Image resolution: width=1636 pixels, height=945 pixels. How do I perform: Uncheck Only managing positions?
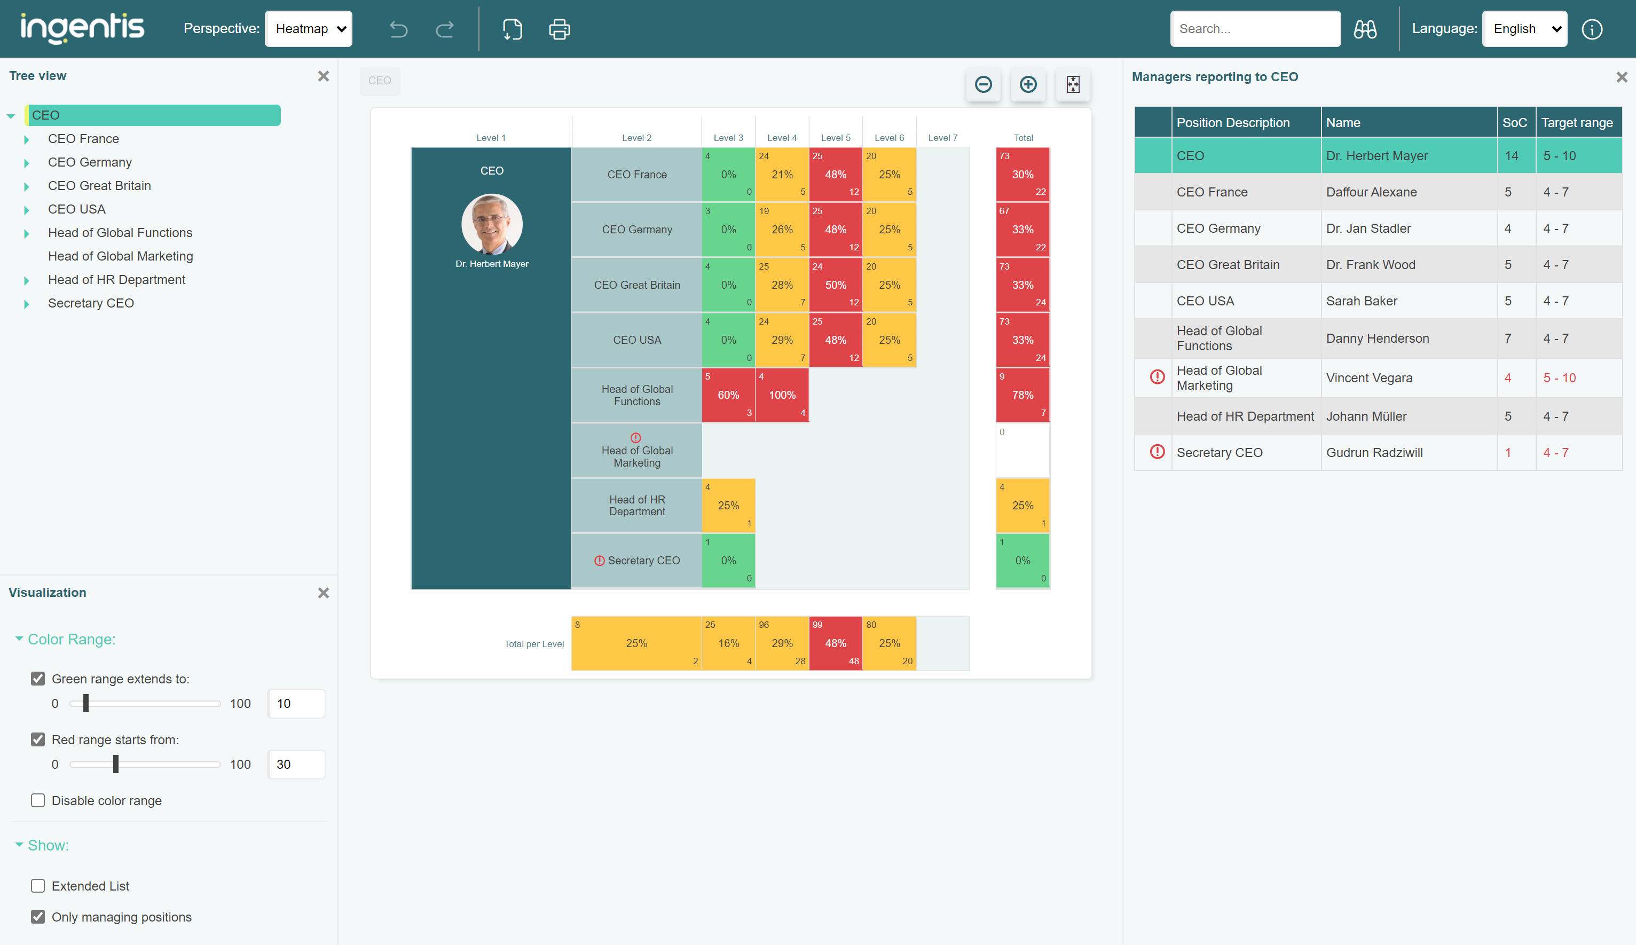(37, 917)
